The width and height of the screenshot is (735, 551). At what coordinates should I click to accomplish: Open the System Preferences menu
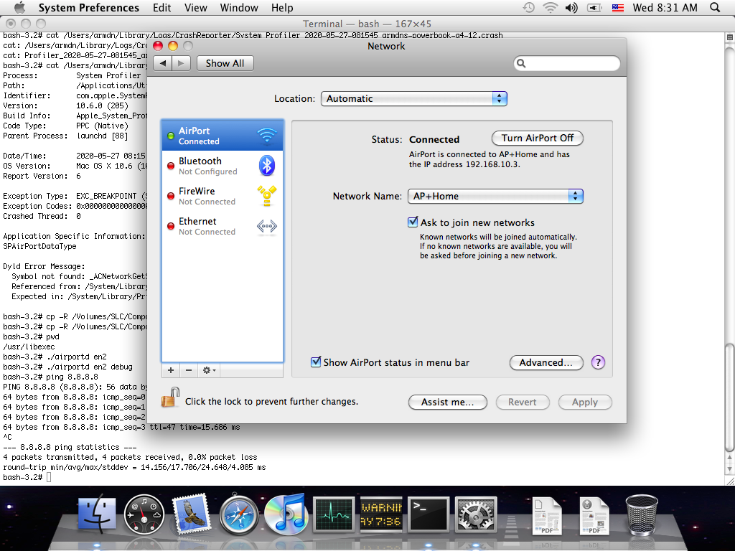(x=88, y=7)
